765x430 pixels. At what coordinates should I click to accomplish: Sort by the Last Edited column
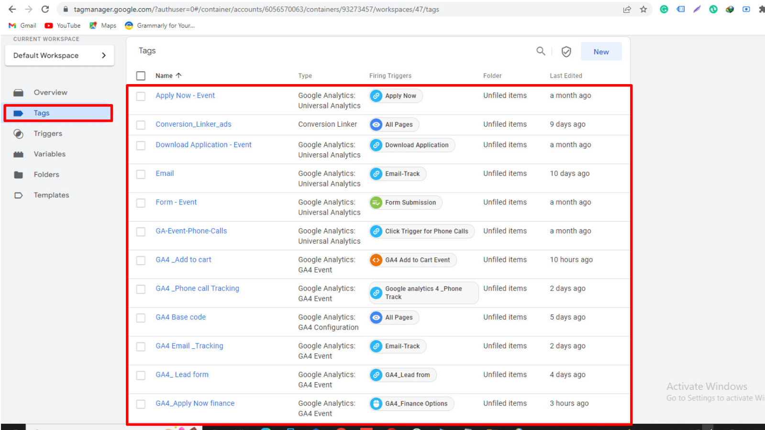tap(565, 75)
